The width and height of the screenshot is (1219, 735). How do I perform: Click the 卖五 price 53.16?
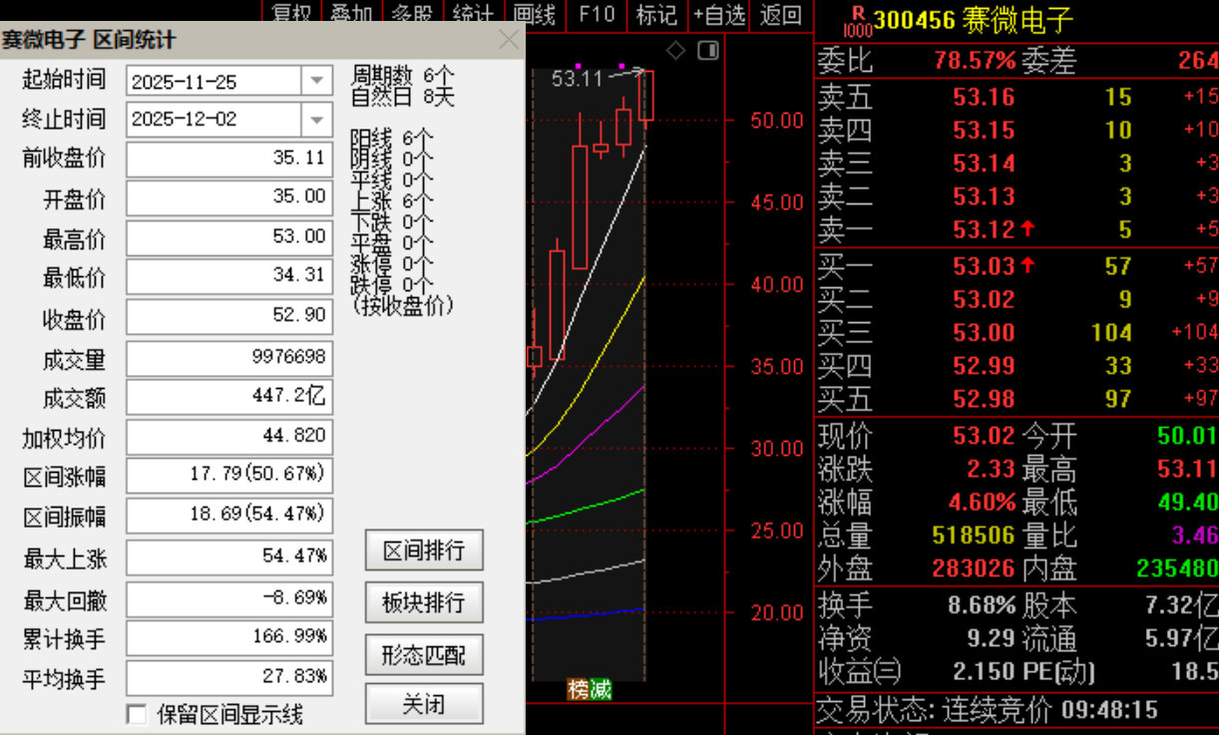coord(984,97)
